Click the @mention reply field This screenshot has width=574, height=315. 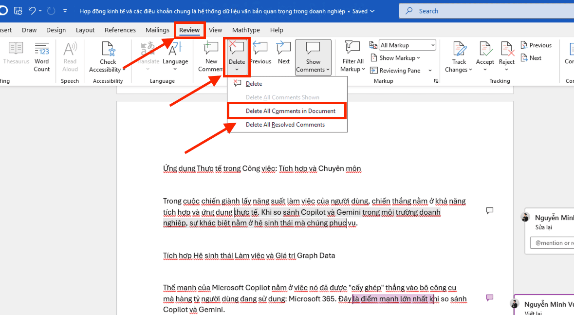(553, 243)
